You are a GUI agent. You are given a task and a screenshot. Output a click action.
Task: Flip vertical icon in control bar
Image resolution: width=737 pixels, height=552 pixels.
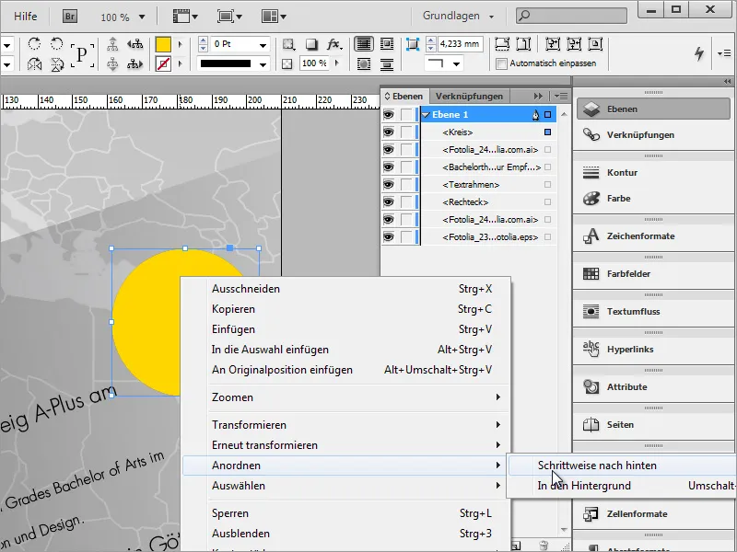click(57, 63)
